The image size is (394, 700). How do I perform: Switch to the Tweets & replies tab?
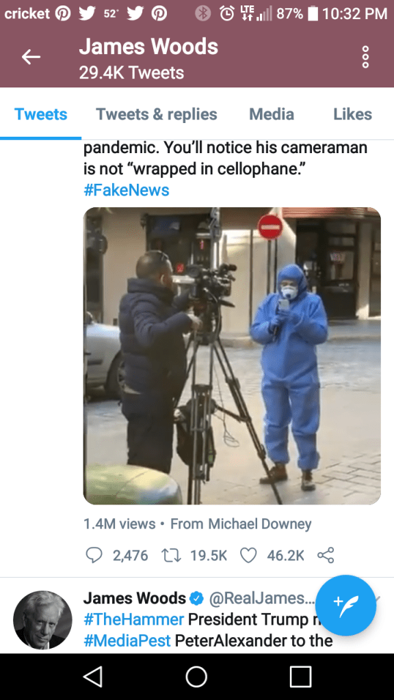point(157,114)
